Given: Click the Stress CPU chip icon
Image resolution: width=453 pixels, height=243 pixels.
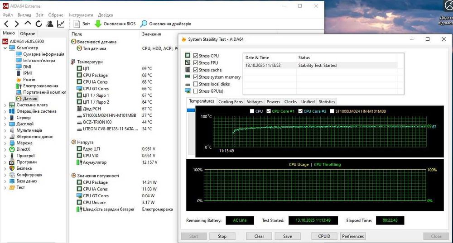Looking at the screenshot, I should (x=188, y=55).
